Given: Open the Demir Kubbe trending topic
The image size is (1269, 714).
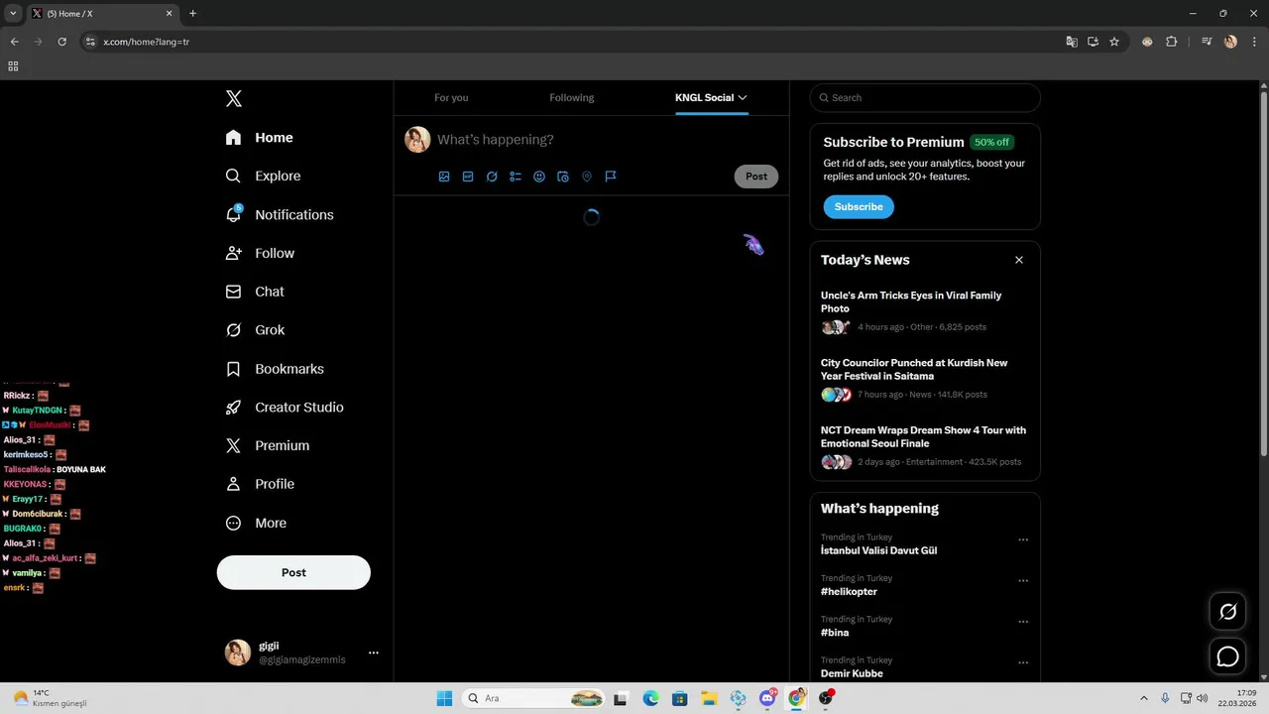Looking at the screenshot, I should tap(852, 673).
